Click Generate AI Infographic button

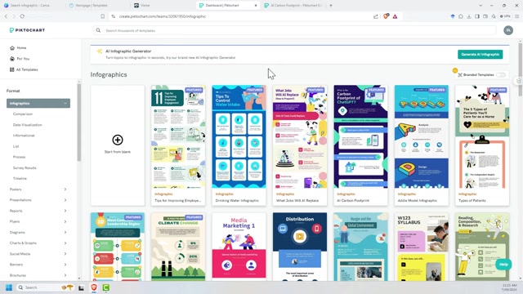click(x=480, y=55)
